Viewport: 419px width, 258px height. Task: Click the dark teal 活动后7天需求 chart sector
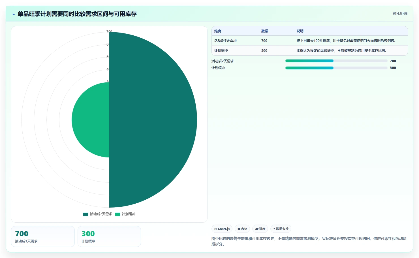click(153, 120)
